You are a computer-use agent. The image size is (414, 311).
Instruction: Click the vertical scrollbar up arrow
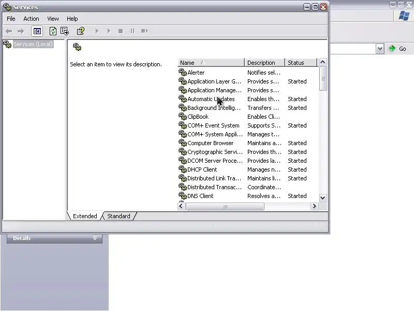(x=322, y=62)
